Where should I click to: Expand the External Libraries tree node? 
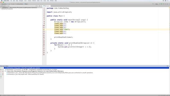pos(1,9)
